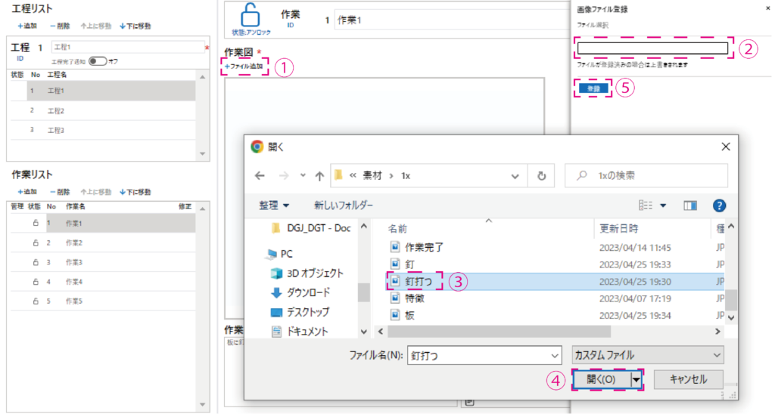Toggle the 工程完了通知 switch

click(98, 61)
